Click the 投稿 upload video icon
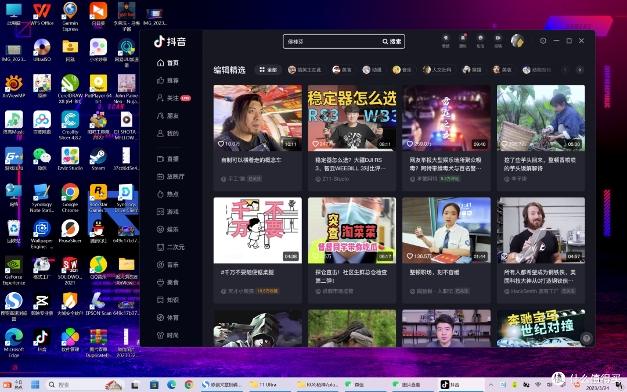This screenshot has width=627, height=392. [x=498, y=40]
